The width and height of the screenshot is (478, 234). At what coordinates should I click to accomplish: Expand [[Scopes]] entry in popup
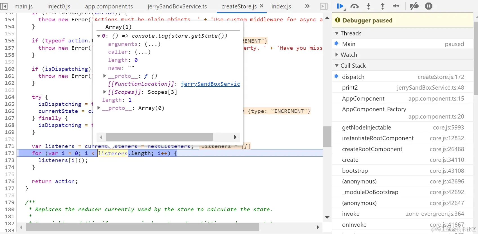coord(105,92)
